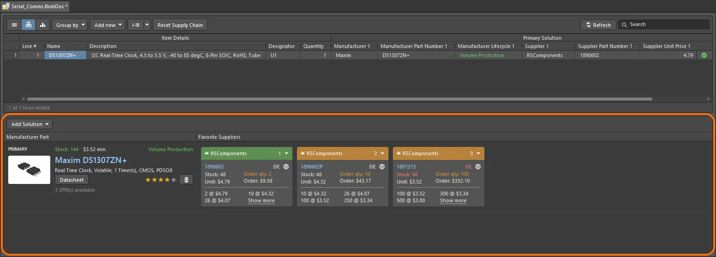Open supplier part number 1897215 link
The image size is (716, 257).
(406, 167)
